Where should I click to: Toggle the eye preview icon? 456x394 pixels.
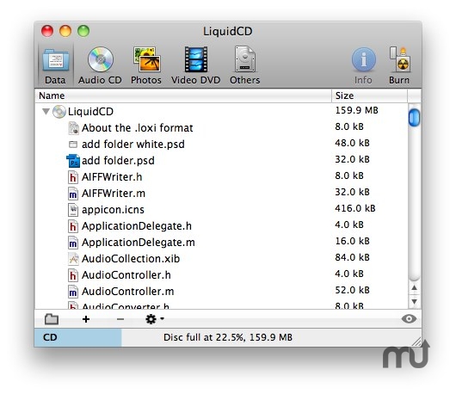tap(409, 318)
